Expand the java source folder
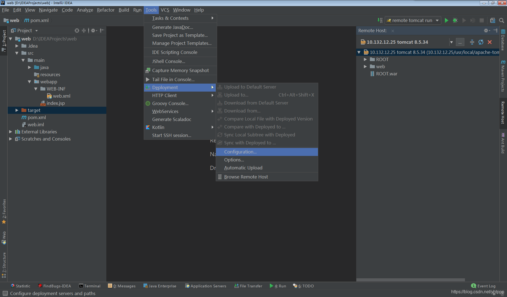 [x=29, y=67]
